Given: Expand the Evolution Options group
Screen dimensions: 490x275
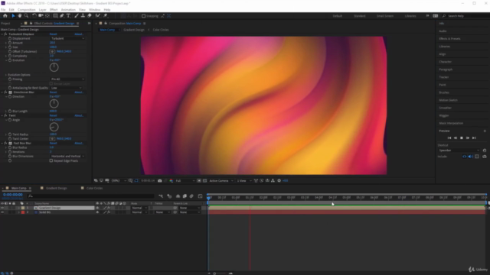Looking at the screenshot, I should 5,75.
